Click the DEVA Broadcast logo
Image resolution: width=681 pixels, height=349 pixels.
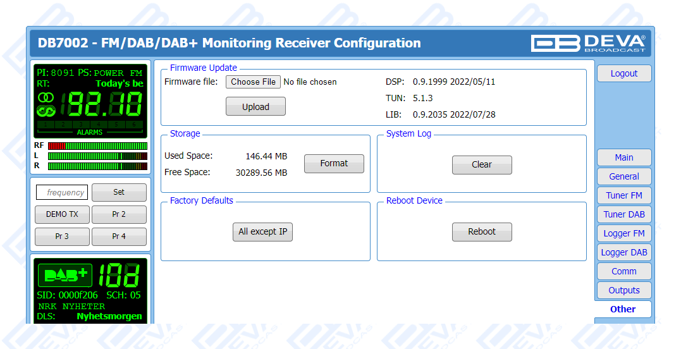[x=588, y=43]
